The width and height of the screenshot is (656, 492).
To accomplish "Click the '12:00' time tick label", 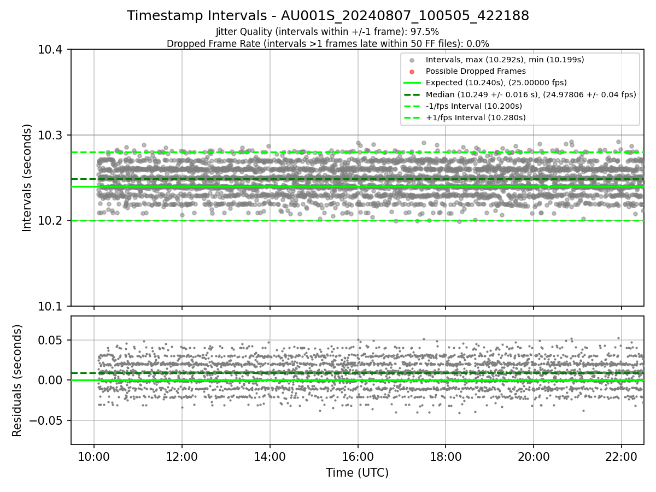I will (182, 455).
